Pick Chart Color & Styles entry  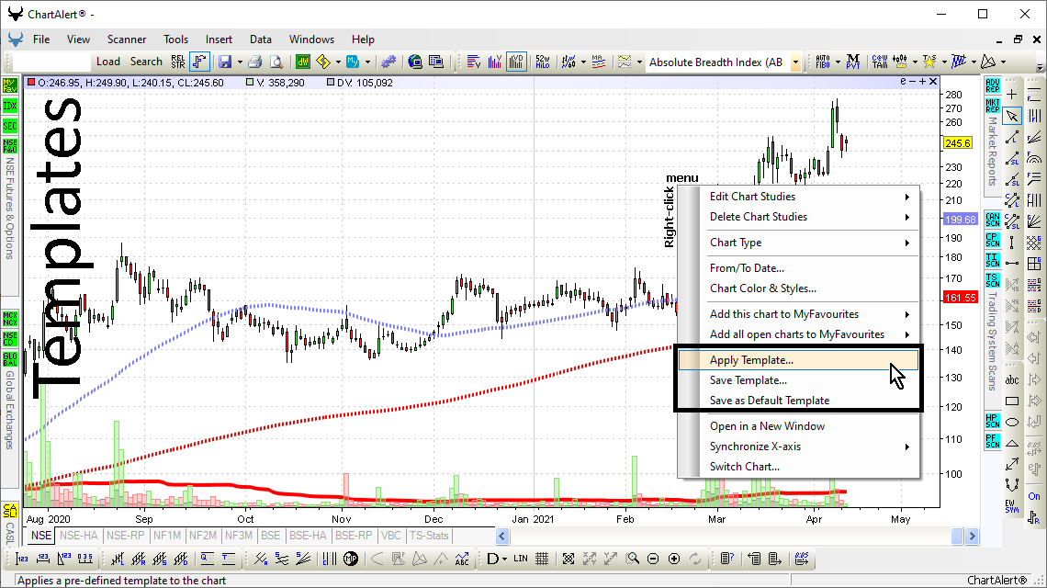pos(799,288)
